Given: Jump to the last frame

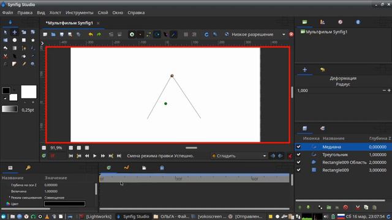Looking at the screenshot, I should [119, 156].
